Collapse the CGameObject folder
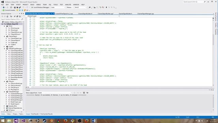 point(4,36)
